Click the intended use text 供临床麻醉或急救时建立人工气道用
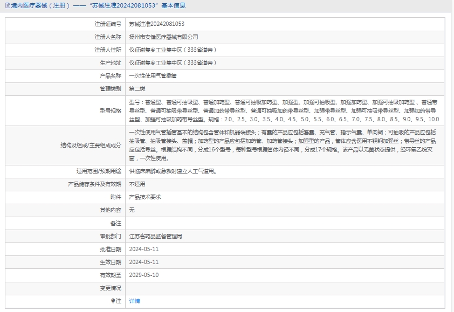454x312 pixels. click(173, 171)
